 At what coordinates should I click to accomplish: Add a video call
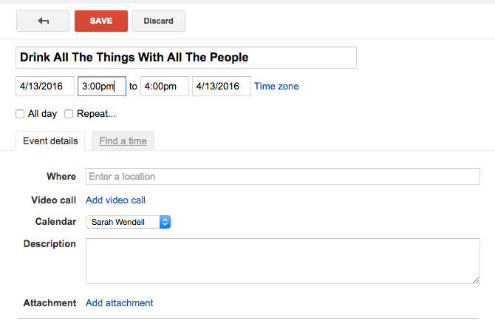click(115, 200)
